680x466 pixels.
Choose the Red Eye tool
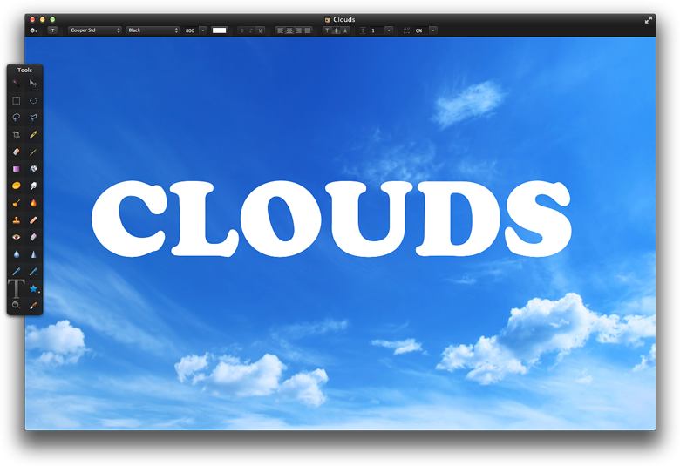[x=16, y=237]
